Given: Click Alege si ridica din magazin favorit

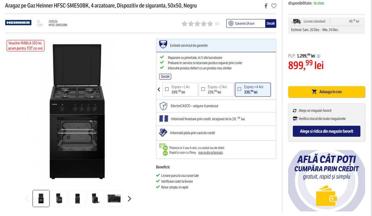Looking at the screenshot, I should [x=327, y=131].
